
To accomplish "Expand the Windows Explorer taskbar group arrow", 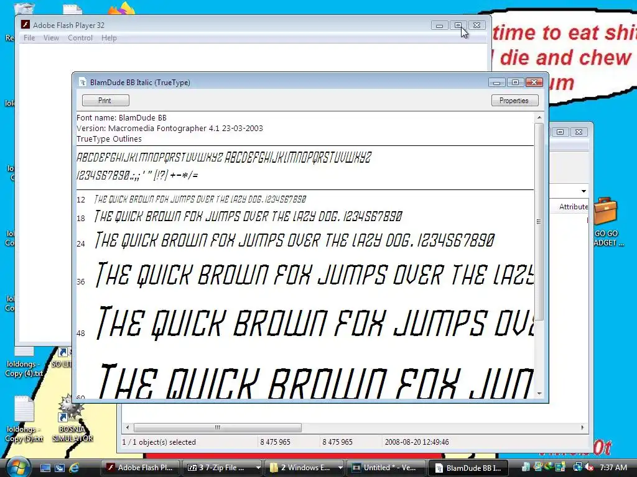I will [340, 468].
